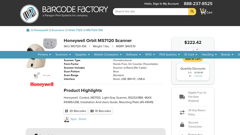Screen dimensions: 240x135
Task: Click Hello, Sign In My Account
Action: [161, 4]
